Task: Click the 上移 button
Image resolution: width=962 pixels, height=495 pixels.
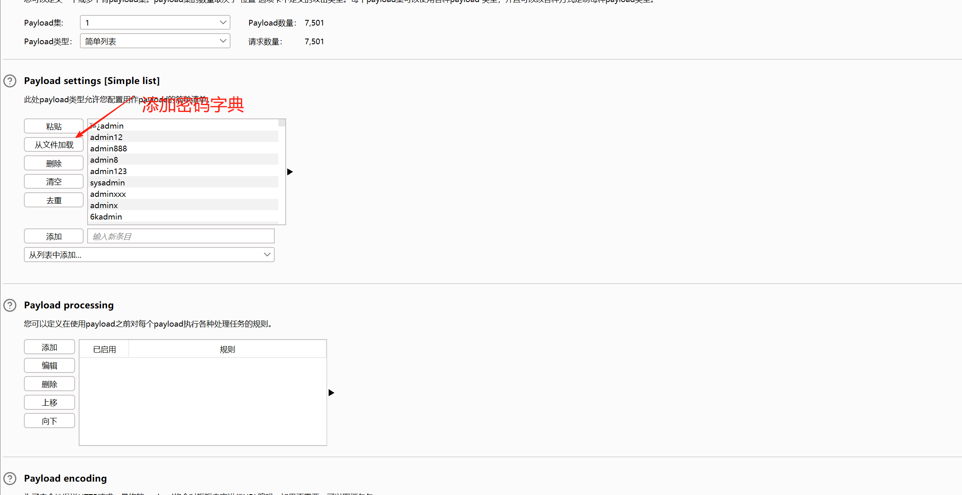Action: click(49, 402)
